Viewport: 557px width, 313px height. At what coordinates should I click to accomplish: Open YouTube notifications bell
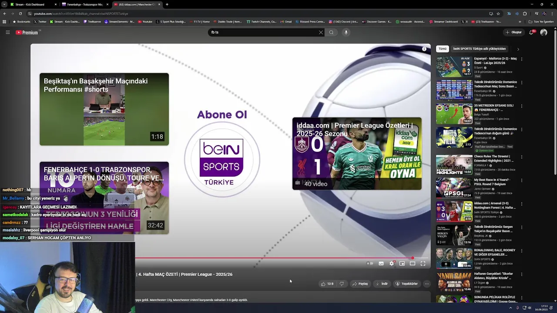pyautogui.click(x=532, y=32)
